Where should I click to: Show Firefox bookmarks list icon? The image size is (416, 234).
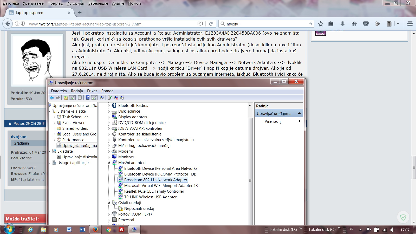point(331,24)
